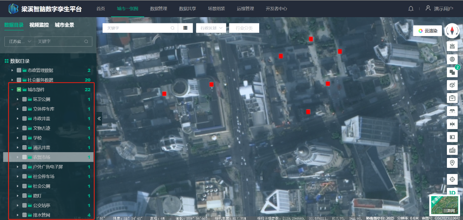
Task: Switch to the 视频监控 tab
Action: (x=39, y=25)
